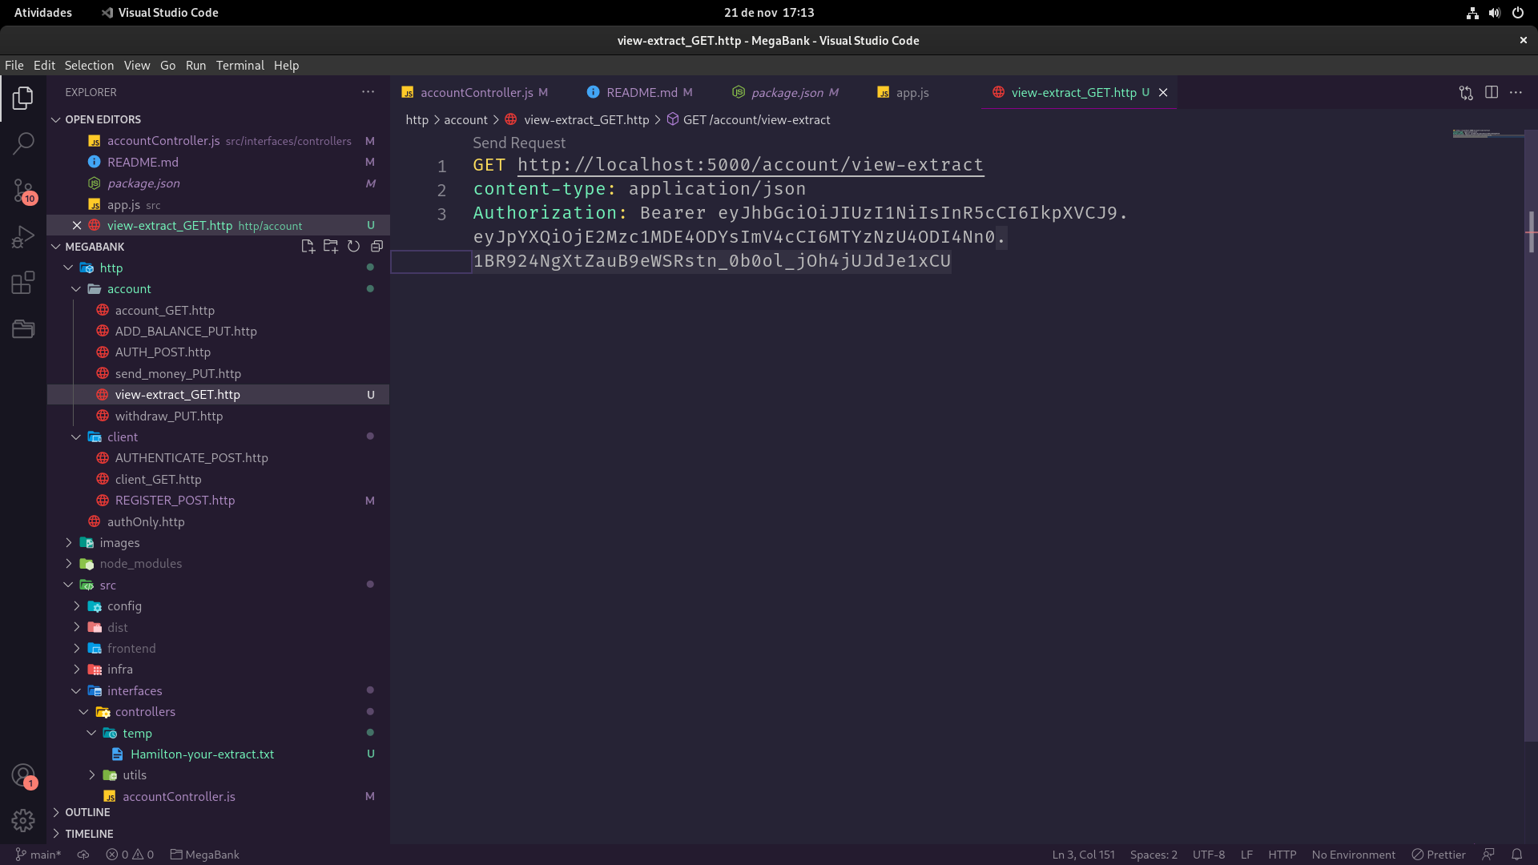Image resolution: width=1538 pixels, height=865 pixels.
Task: Select the README.md tab
Action: coord(642,92)
